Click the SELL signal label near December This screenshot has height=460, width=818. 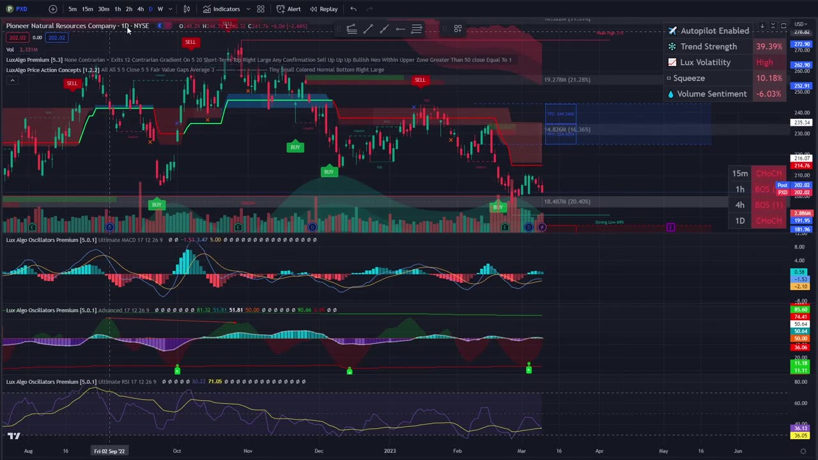[420, 80]
